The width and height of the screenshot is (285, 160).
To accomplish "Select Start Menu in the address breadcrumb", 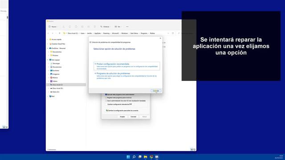I will tap(134, 33).
